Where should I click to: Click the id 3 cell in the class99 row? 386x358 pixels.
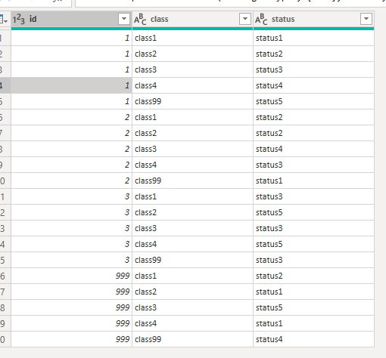[x=71, y=260]
